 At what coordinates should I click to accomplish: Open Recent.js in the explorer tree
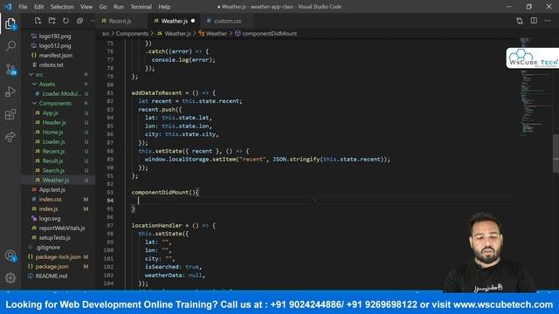(x=53, y=151)
